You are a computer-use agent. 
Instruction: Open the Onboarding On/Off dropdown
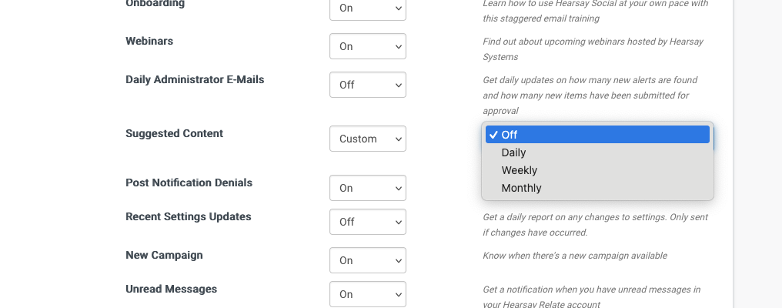pyautogui.click(x=368, y=8)
